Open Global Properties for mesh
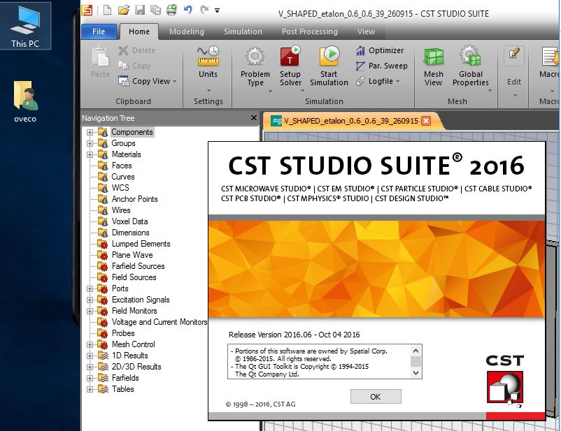 coord(471,66)
